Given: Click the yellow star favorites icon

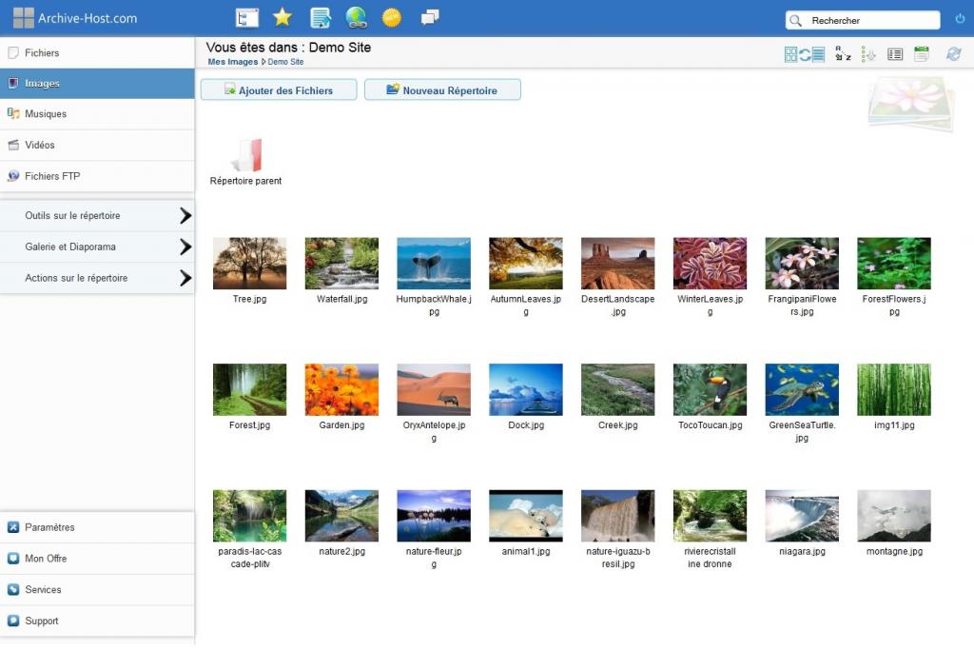Looking at the screenshot, I should pos(282,17).
